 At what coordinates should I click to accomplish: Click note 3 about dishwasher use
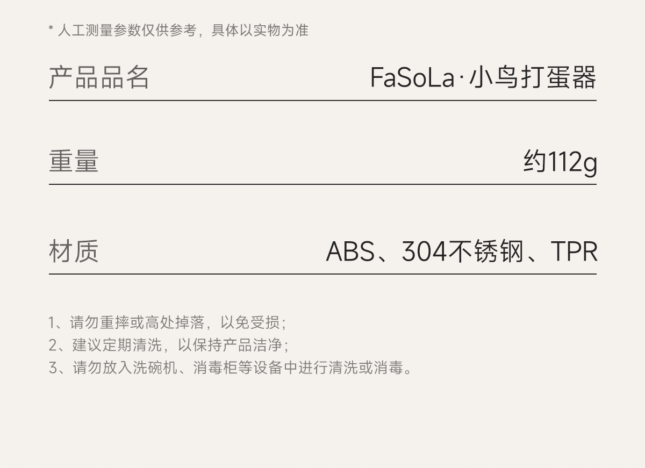point(231,368)
